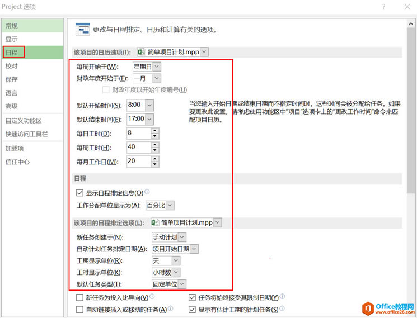Open 自定义功能区 settings

point(32,121)
